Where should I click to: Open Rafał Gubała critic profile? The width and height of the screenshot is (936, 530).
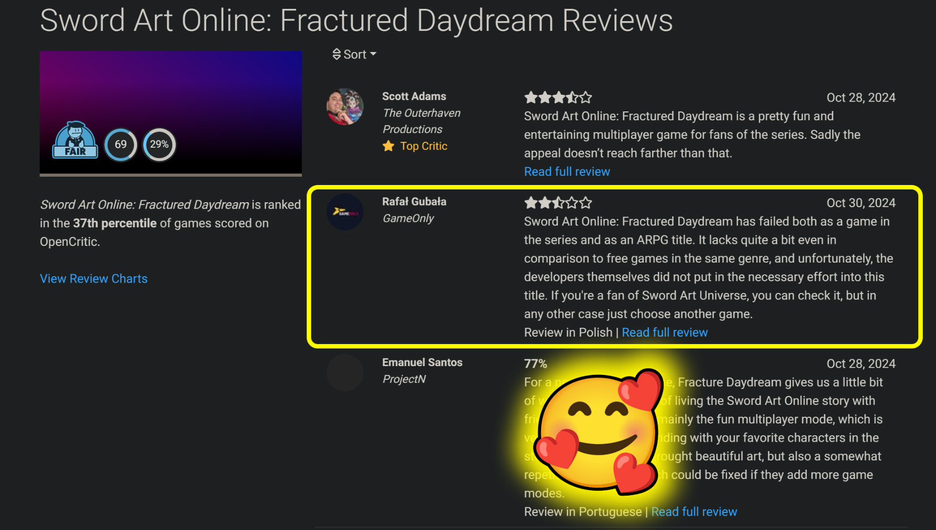tap(414, 201)
